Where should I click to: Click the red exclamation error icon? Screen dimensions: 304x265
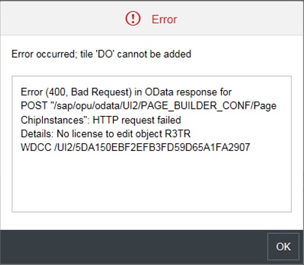(133, 19)
